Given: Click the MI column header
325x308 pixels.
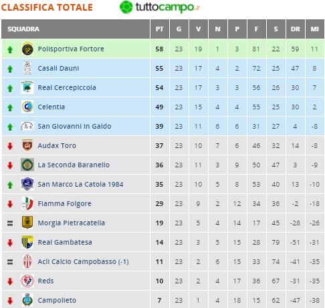Looking at the screenshot, I should click(x=315, y=29).
